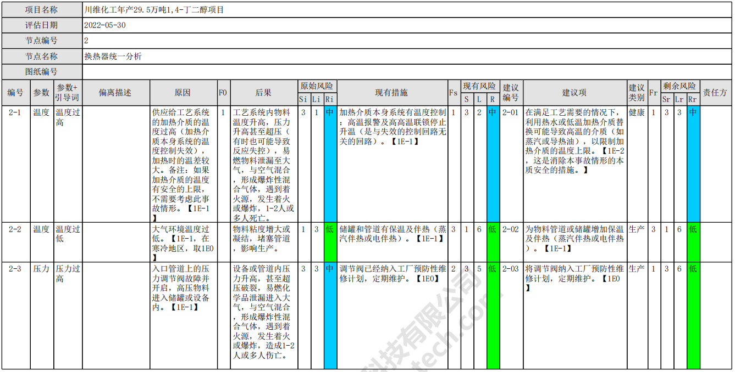735x372 pixels.
Task: Click the 生产 category cell in row 2-3
Action: 637,315
